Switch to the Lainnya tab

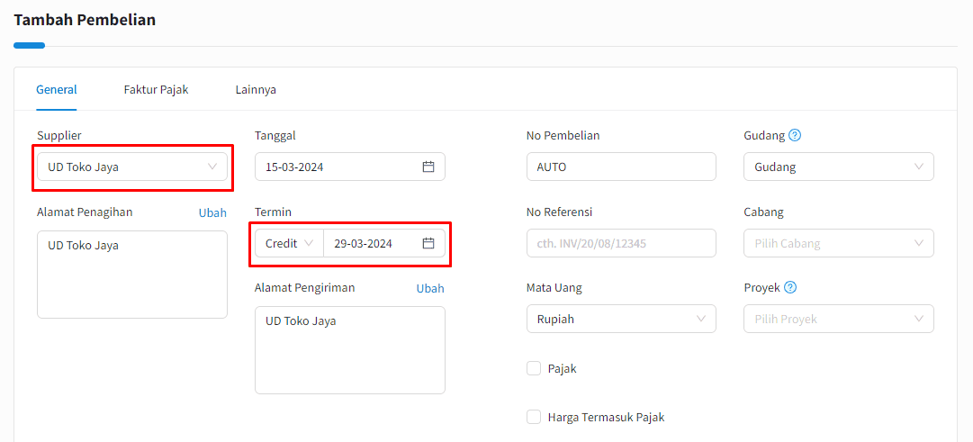point(256,90)
